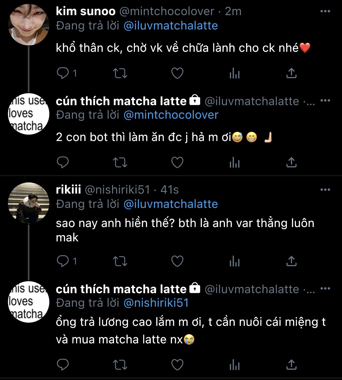This screenshot has height=380, width=342.
Task: Open more options on rikiii's tweet
Action: point(325,190)
